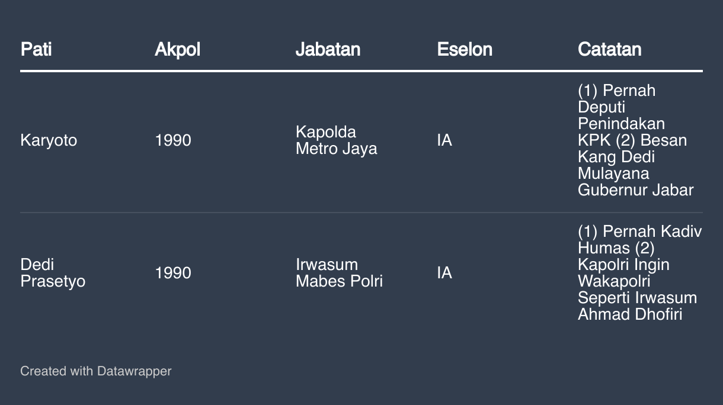Click the Kang Dedi text line

(x=616, y=157)
